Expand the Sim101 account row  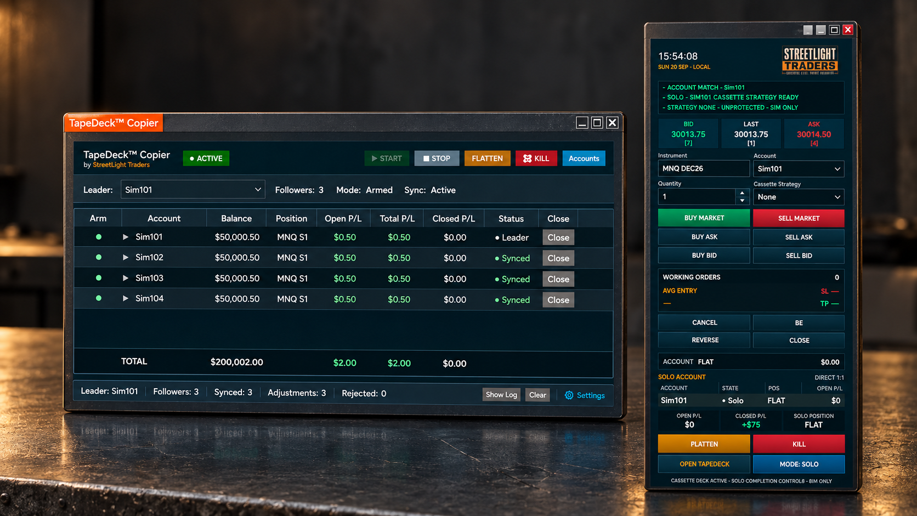pyautogui.click(x=126, y=237)
